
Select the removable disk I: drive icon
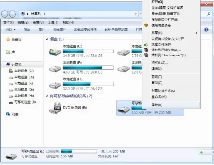tap(124, 110)
